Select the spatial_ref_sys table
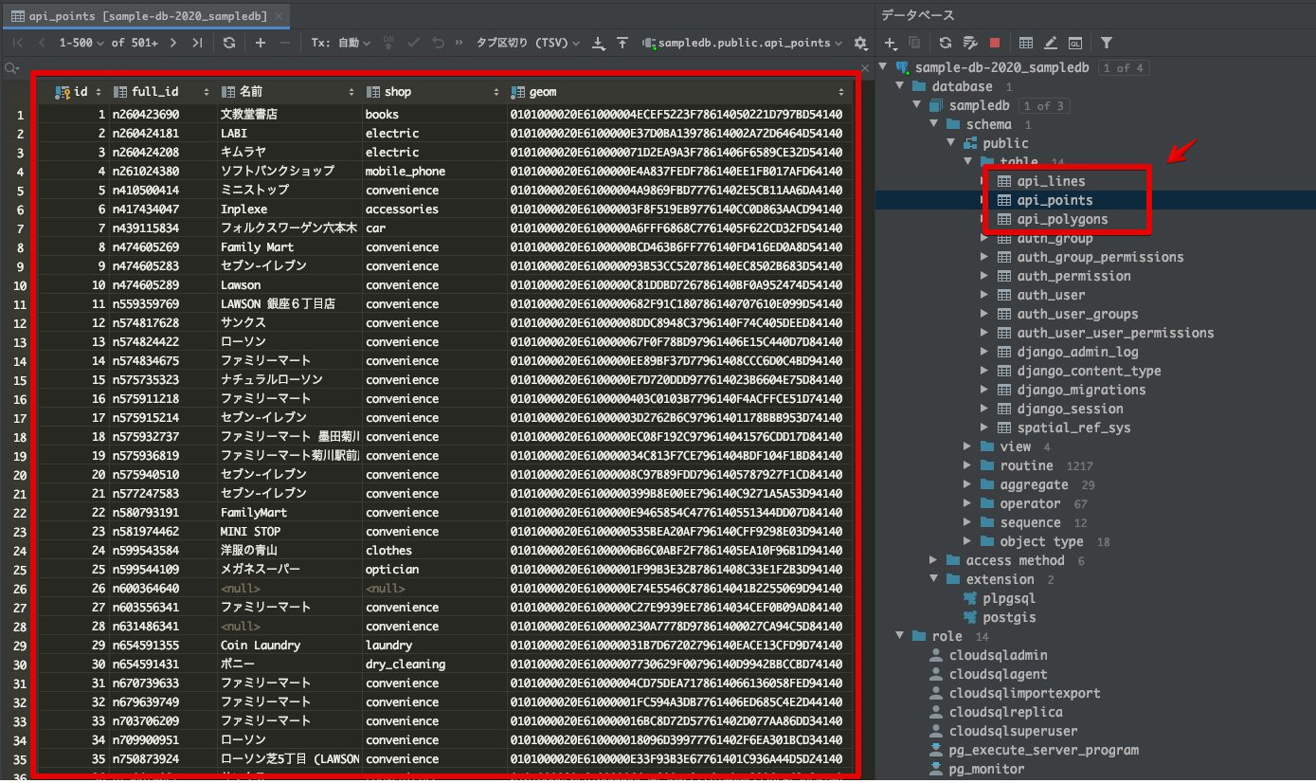 click(x=1073, y=428)
